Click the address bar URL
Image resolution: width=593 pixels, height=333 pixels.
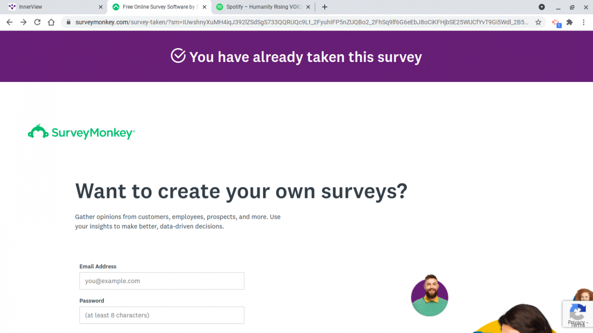[x=301, y=22]
